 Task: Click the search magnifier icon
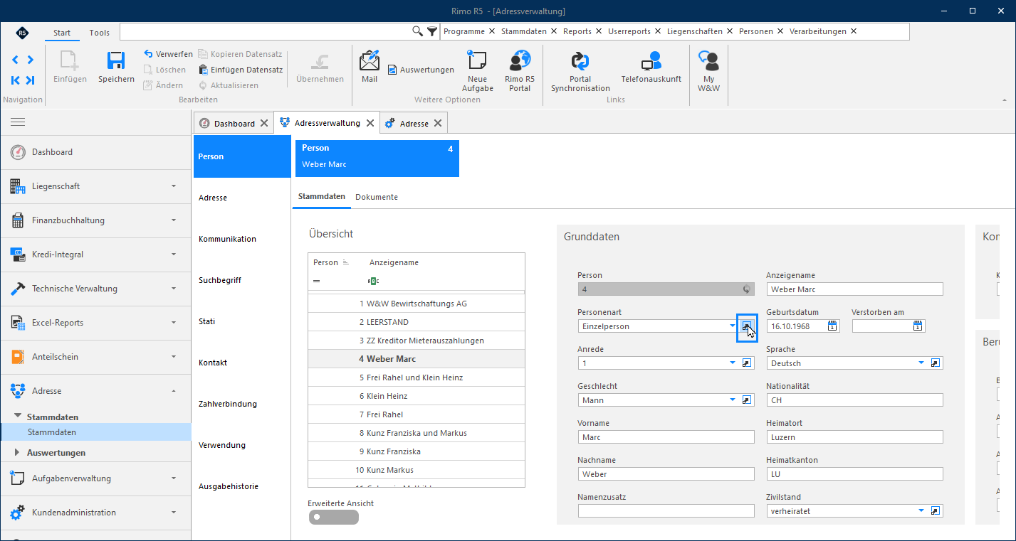(418, 31)
